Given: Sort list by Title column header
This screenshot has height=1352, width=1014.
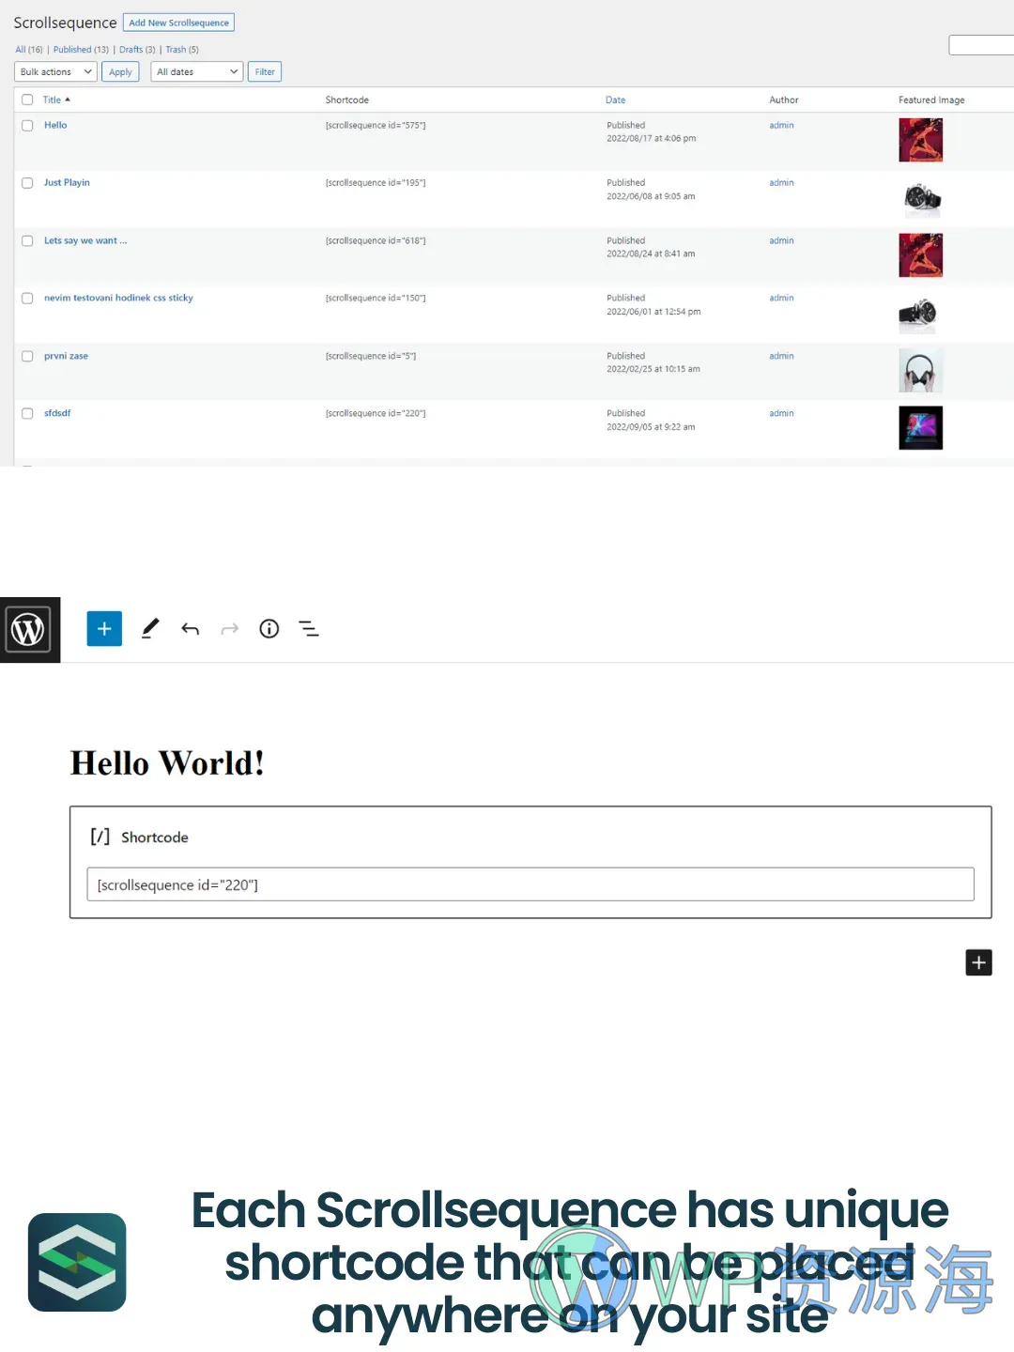Looking at the screenshot, I should [x=52, y=100].
